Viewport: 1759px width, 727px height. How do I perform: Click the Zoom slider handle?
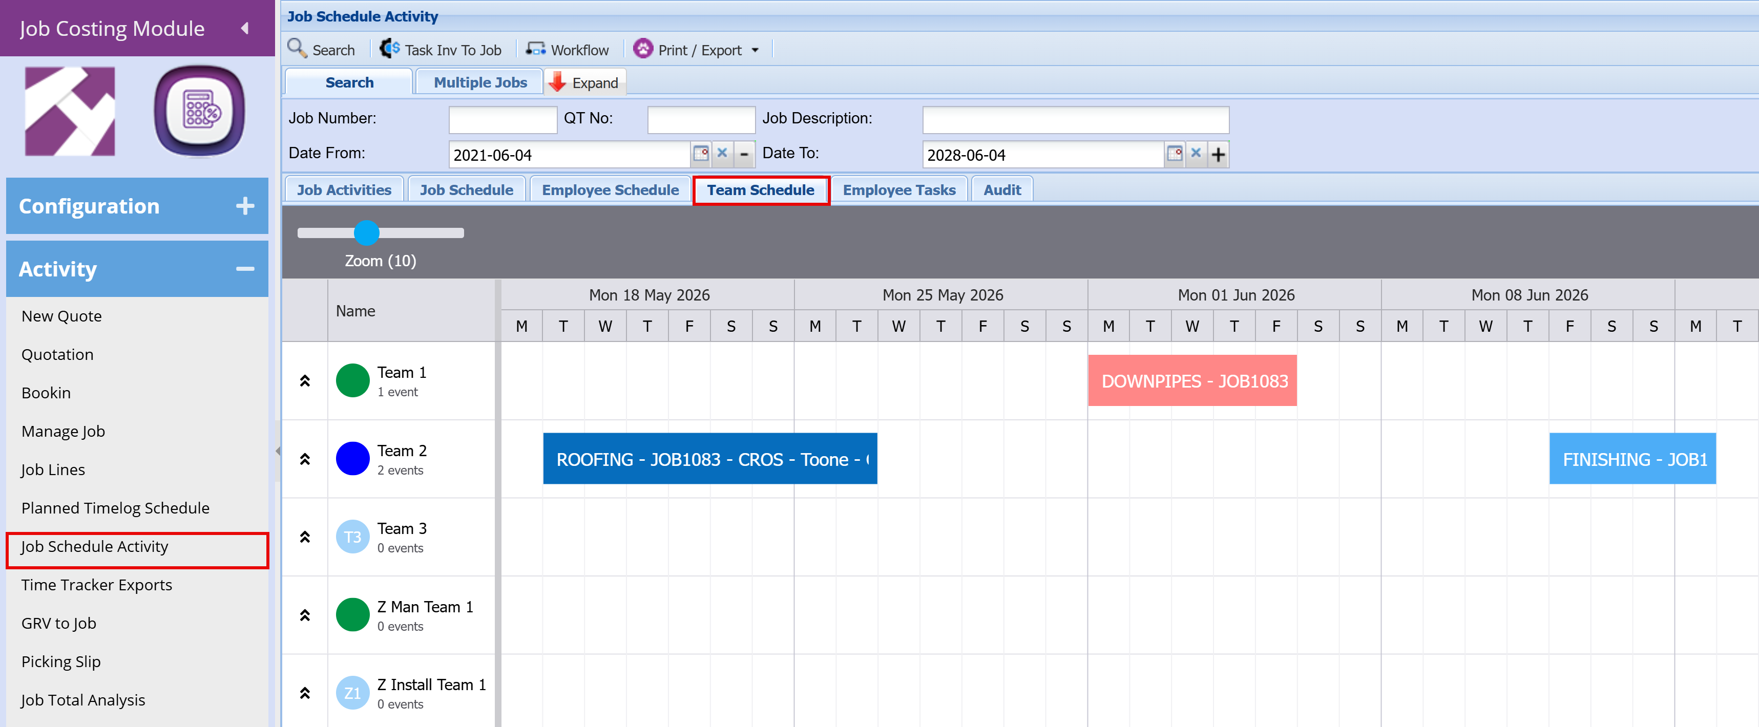click(x=367, y=233)
